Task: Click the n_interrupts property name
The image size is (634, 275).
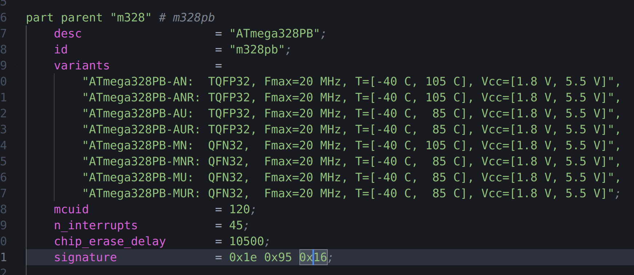Action: click(x=96, y=225)
